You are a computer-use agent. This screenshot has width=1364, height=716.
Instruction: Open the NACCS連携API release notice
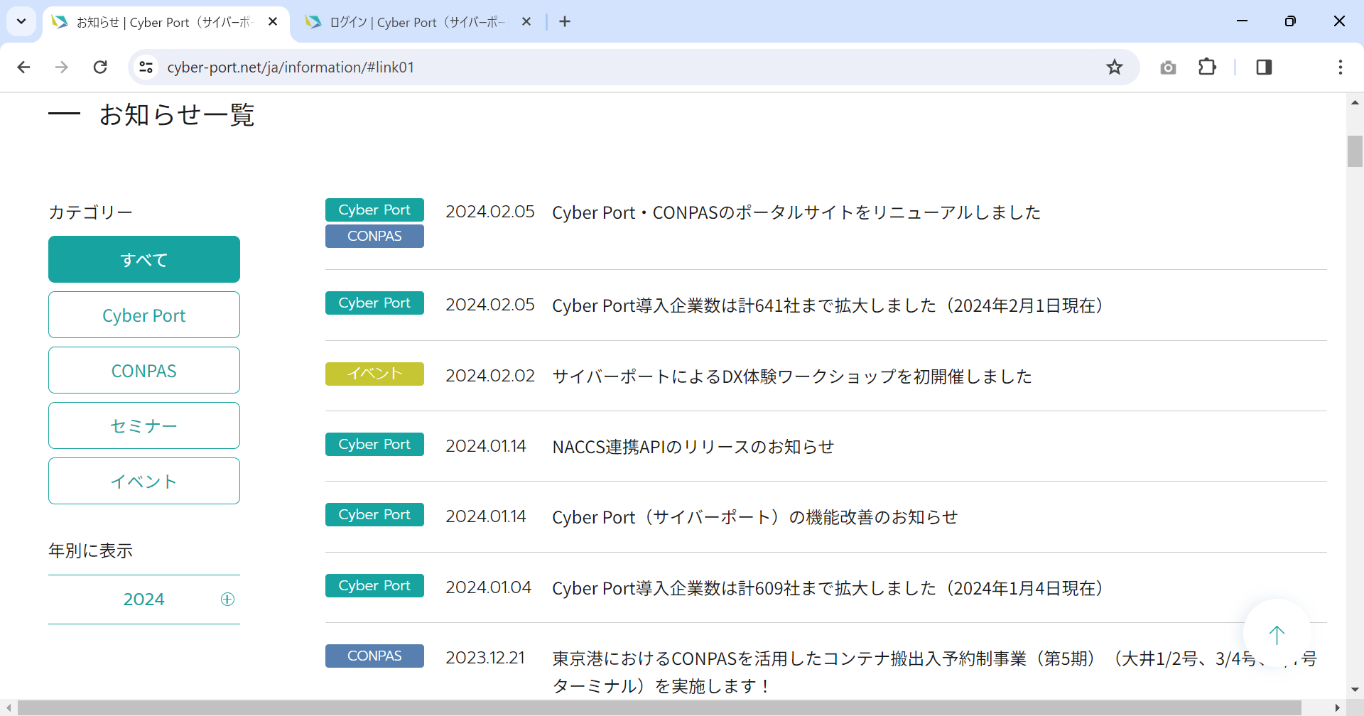click(693, 447)
